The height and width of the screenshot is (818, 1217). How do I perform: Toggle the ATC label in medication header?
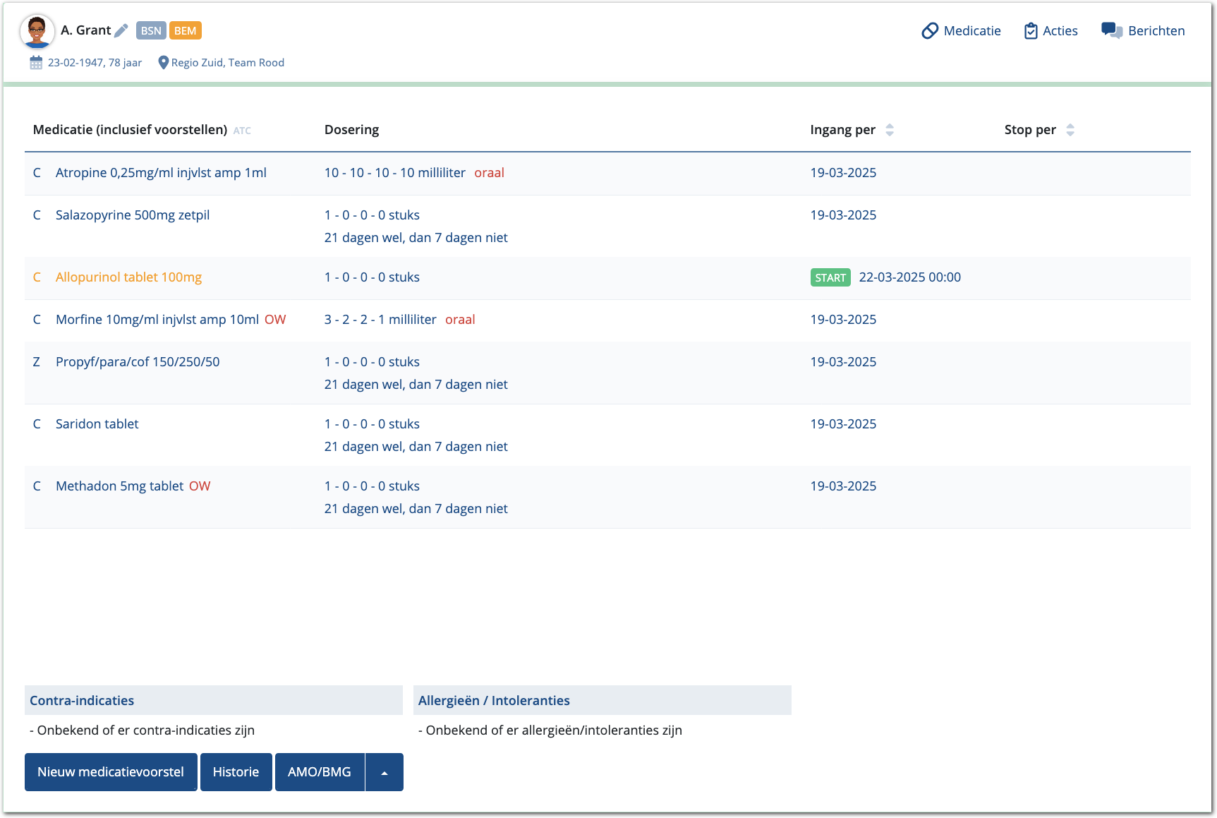242,131
